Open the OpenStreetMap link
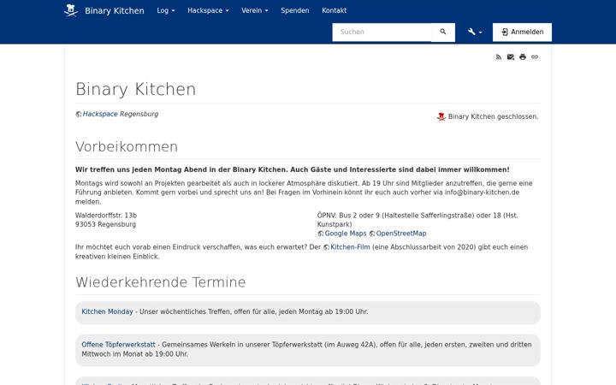 (401, 234)
